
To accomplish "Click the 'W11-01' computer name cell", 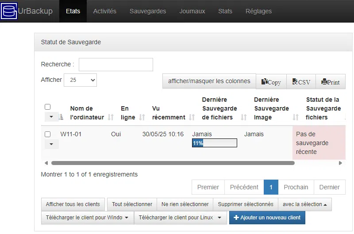I will (71, 134).
